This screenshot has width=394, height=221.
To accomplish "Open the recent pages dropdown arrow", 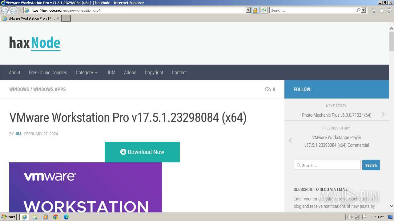I will (20, 10).
